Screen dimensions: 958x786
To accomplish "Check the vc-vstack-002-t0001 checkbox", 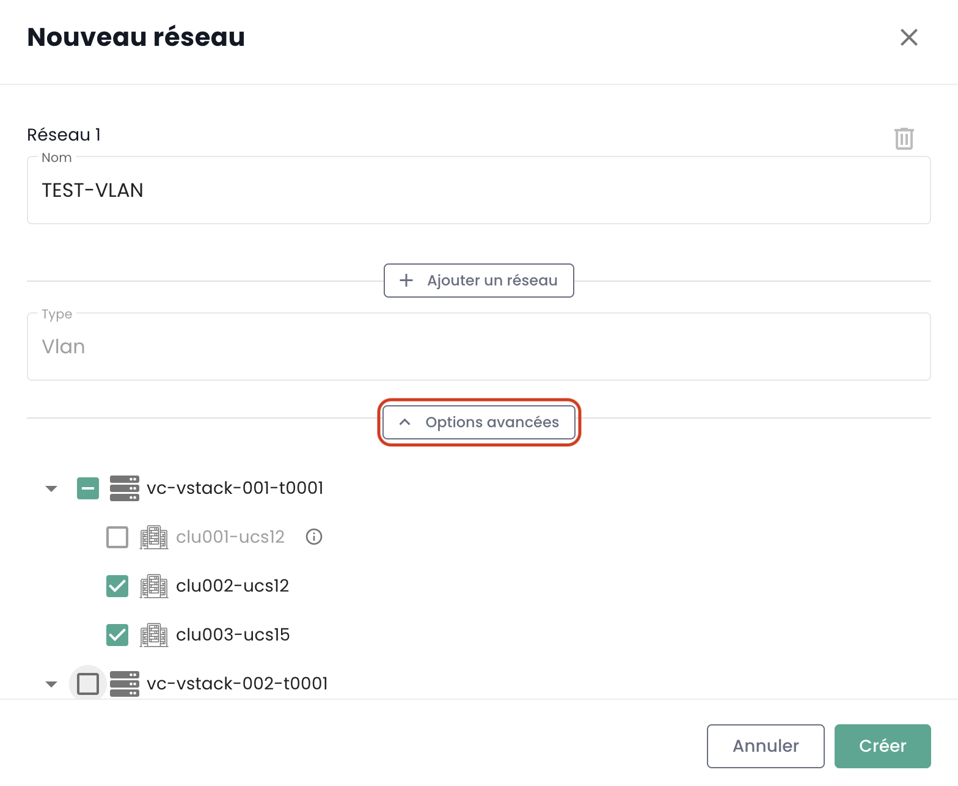I will pyautogui.click(x=88, y=683).
